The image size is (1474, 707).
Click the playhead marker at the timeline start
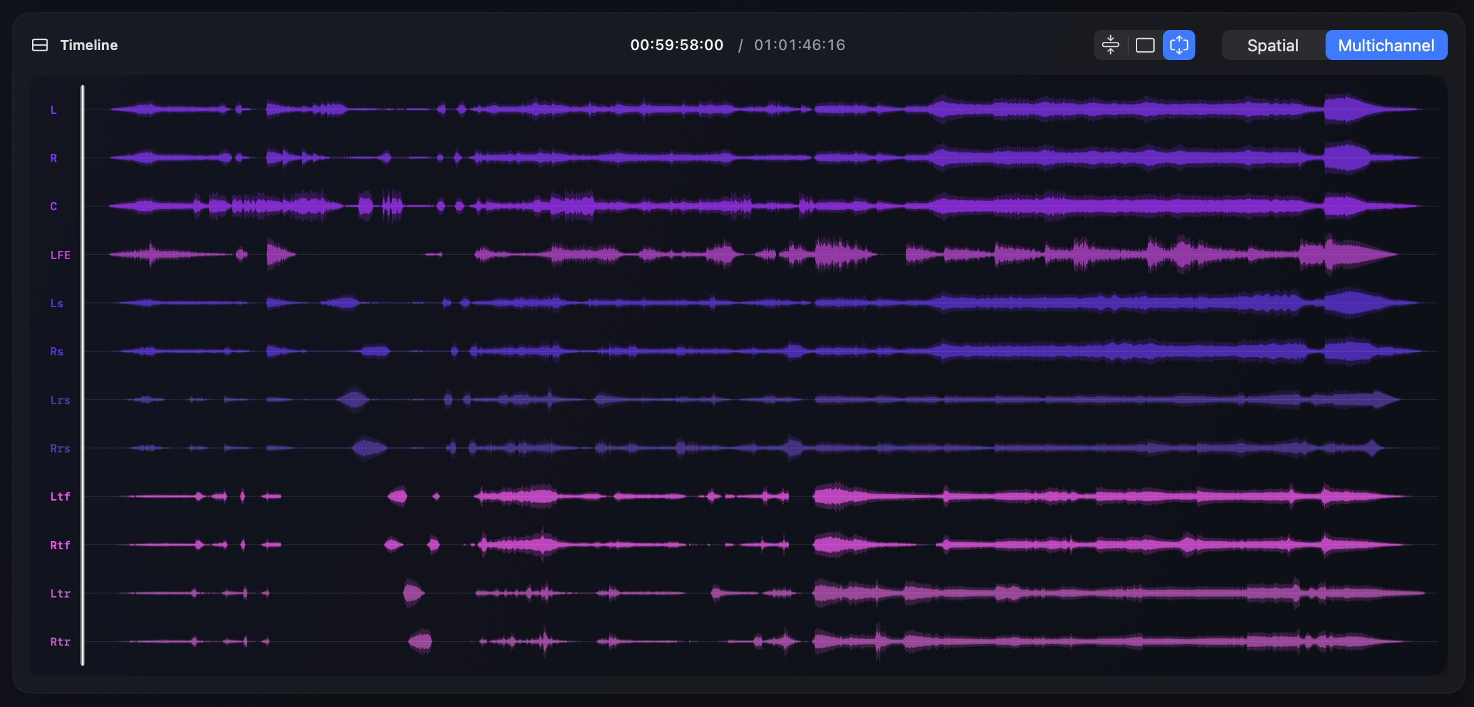point(83,375)
